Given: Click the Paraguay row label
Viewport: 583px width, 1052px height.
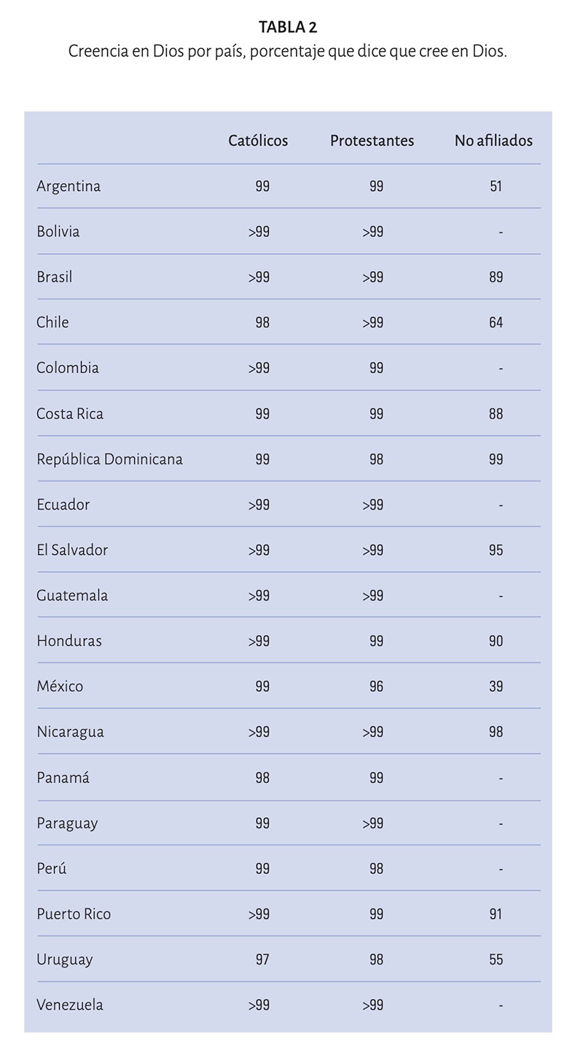Looking at the screenshot, I should click(67, 824).
